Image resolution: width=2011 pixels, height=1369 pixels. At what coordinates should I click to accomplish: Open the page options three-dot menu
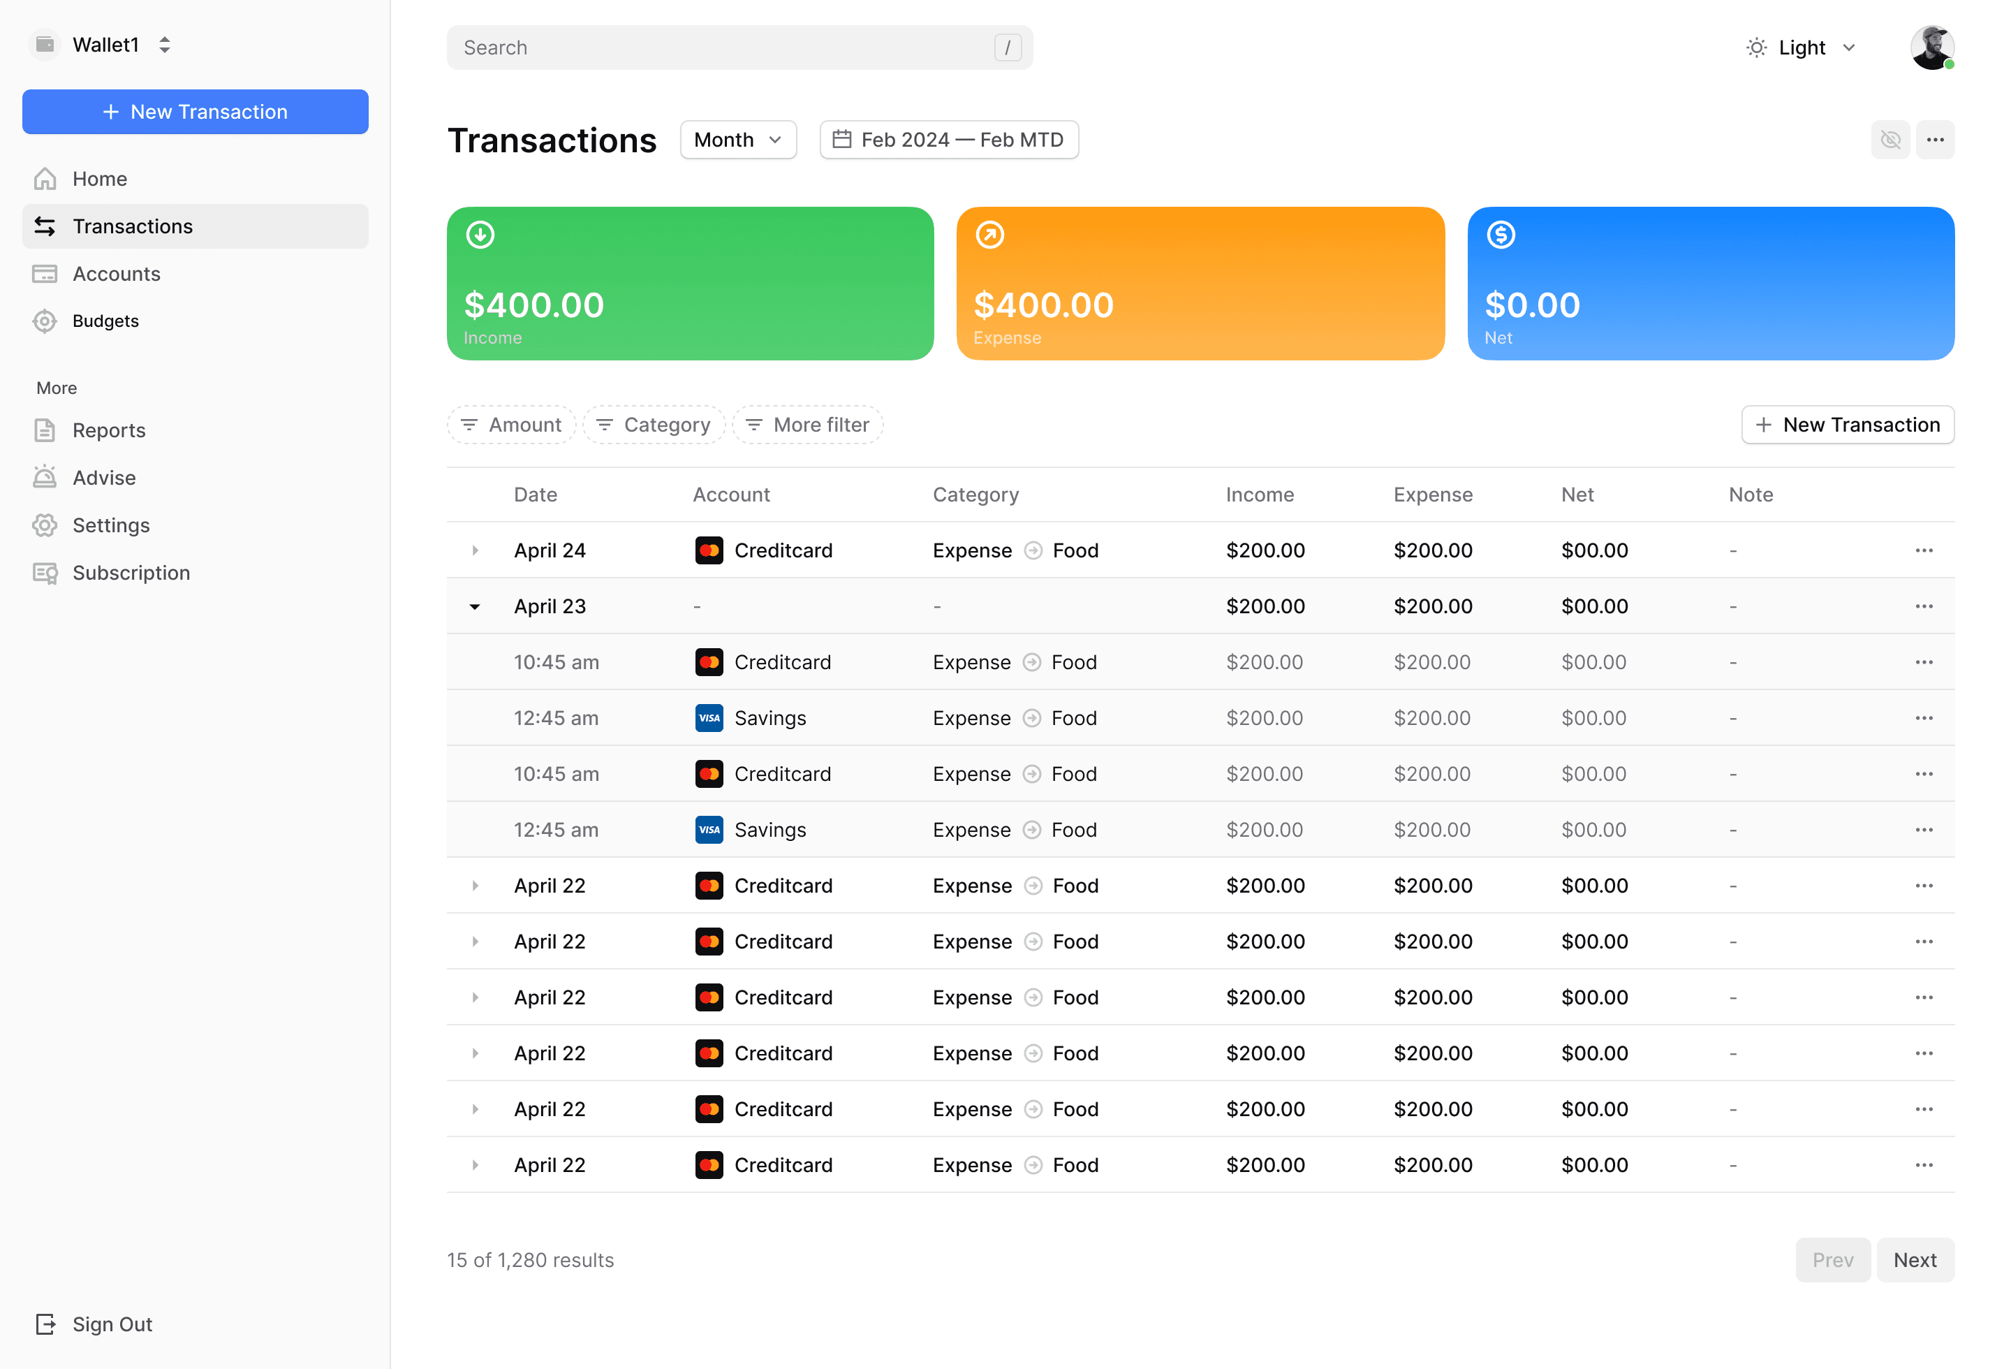1935,139
